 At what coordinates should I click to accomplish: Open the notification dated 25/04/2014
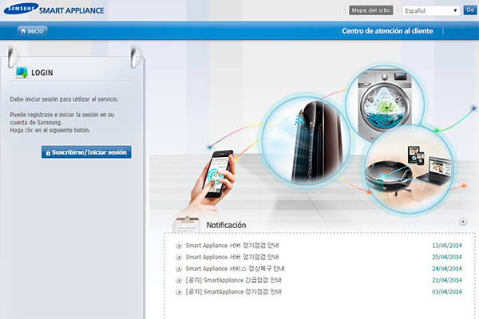(232, 258)
